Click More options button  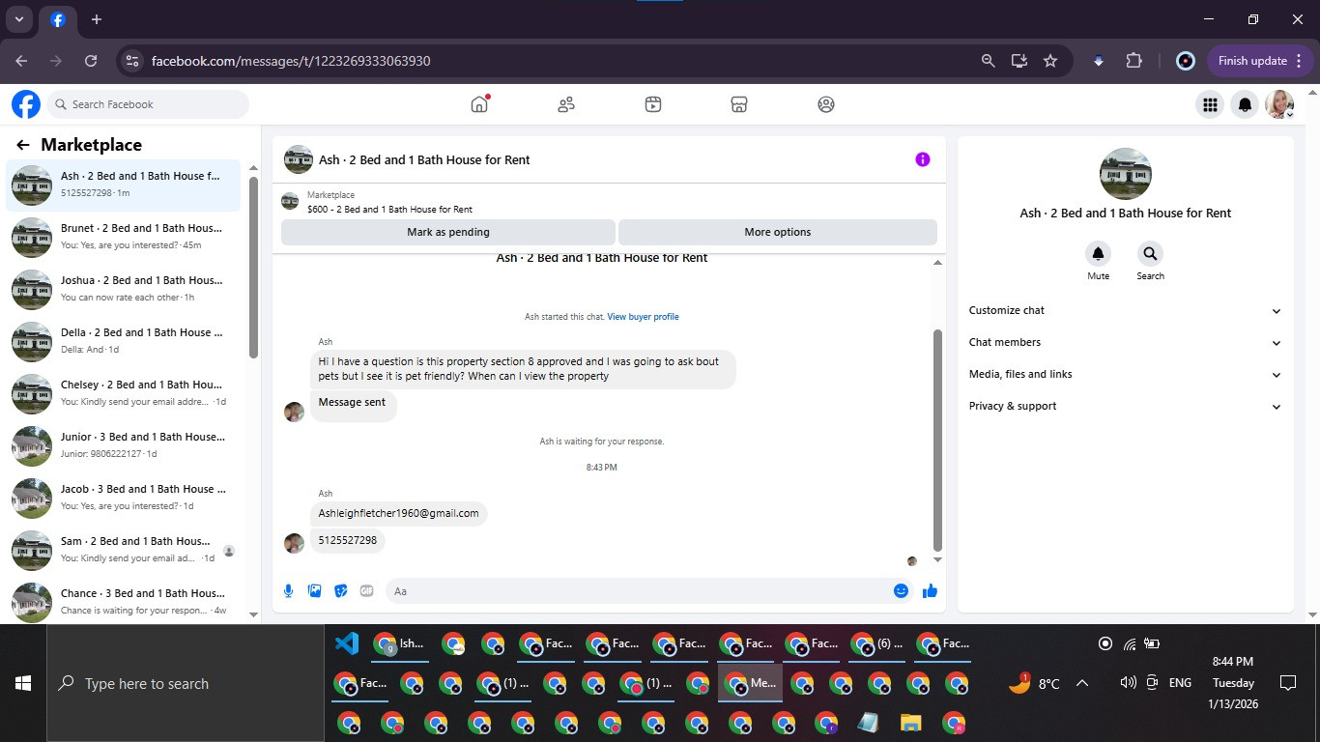click(x=778, y=232)
